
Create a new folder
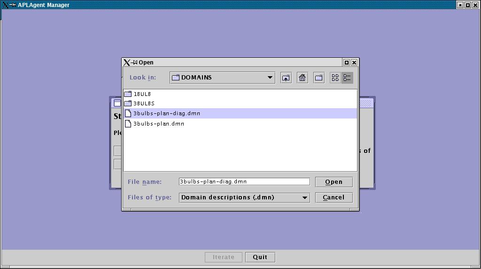(319, 78)
